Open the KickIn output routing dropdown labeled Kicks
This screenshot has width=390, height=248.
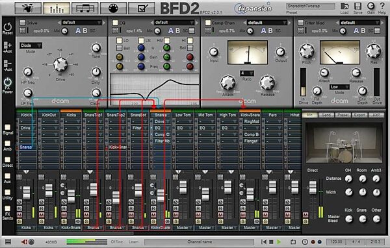coord(27,228)
